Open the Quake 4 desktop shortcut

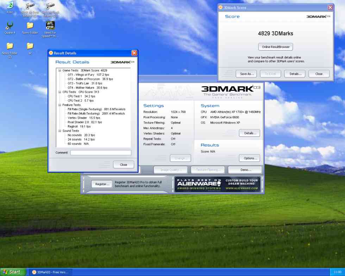click(10, 28)
